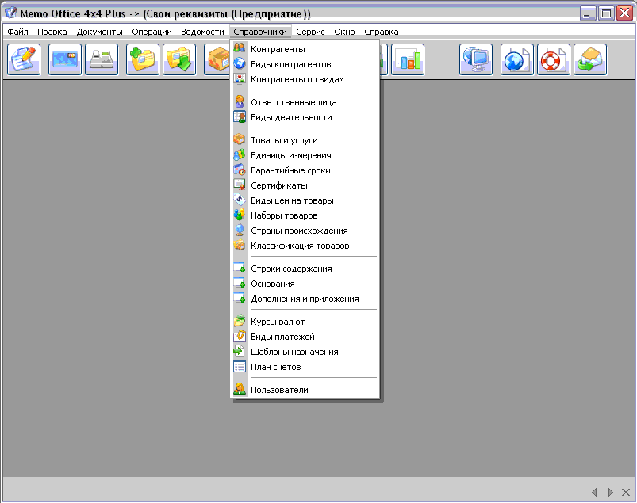Open the Файл menu

point(18,32)
